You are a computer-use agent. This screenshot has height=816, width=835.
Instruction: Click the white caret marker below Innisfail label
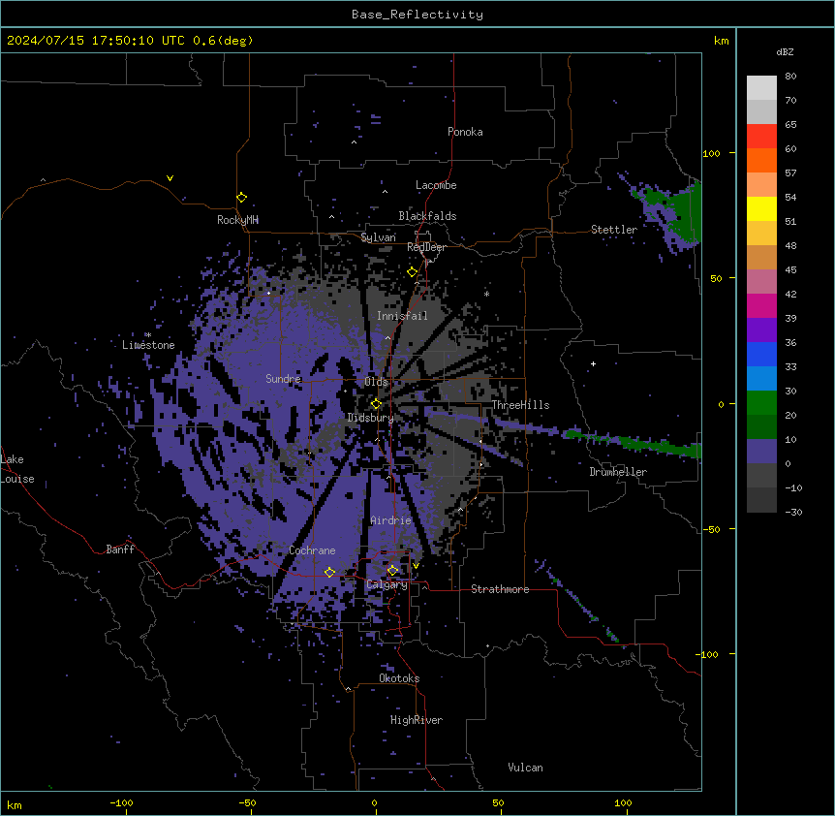pos(387,337)
